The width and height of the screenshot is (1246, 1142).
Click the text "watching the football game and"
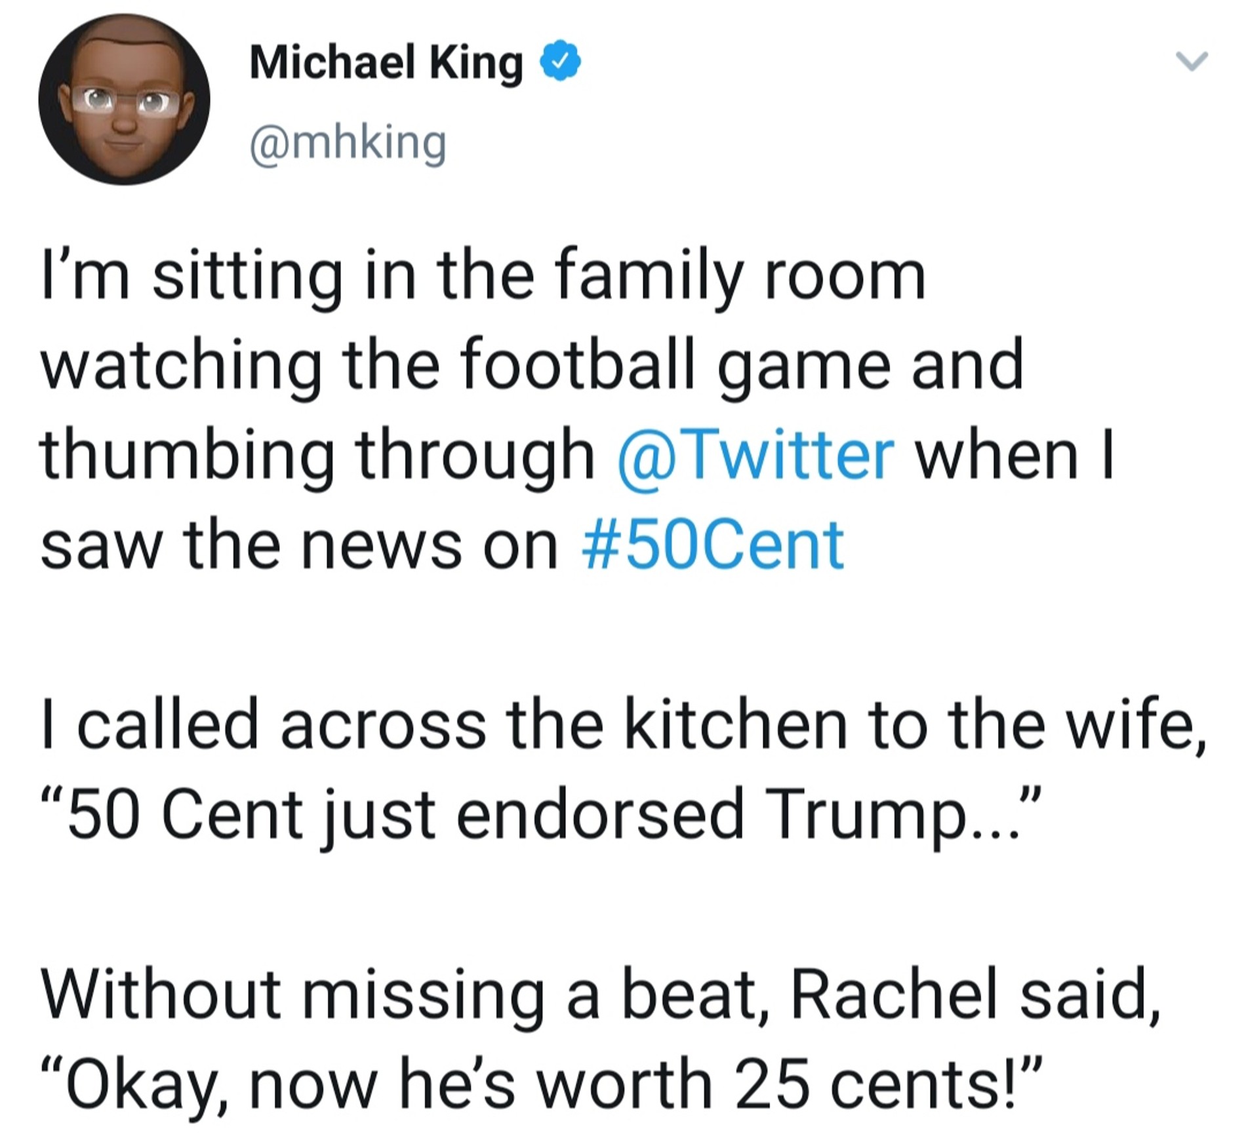[531, 365]
